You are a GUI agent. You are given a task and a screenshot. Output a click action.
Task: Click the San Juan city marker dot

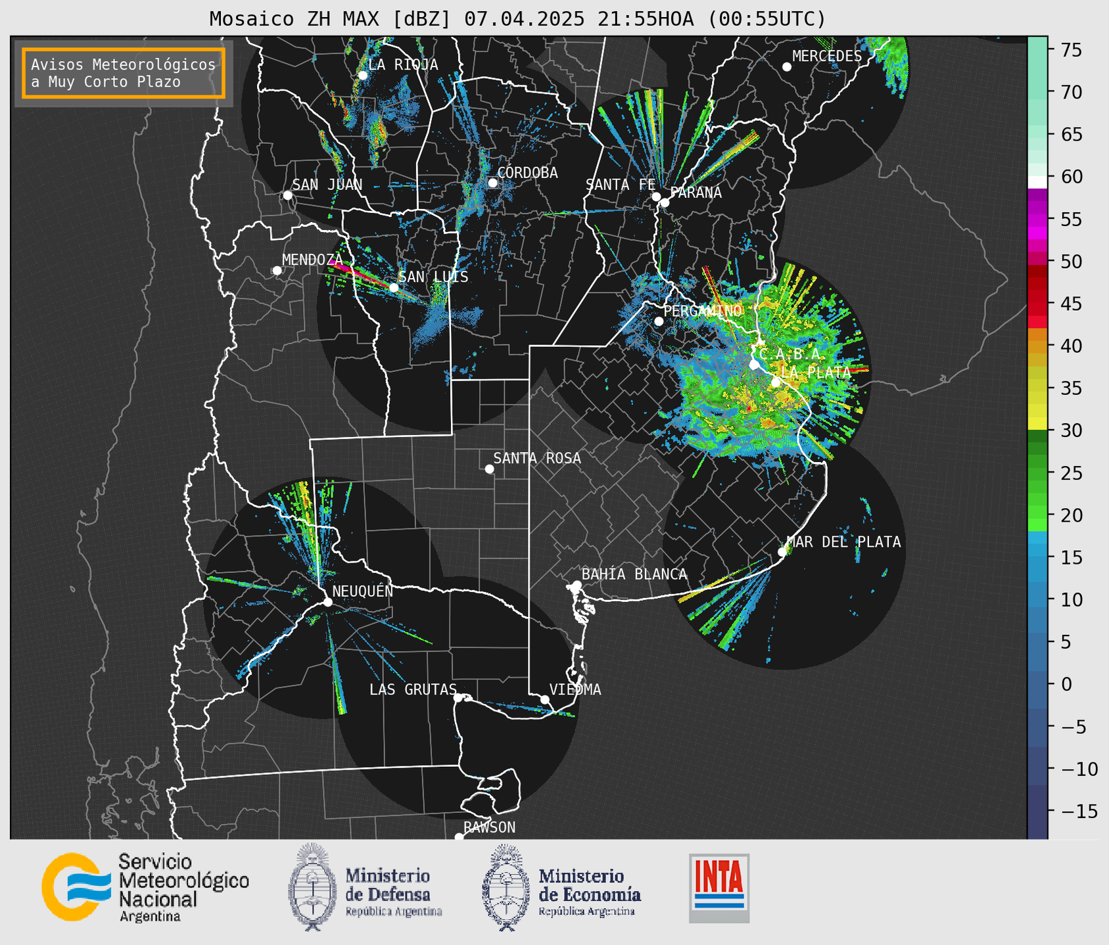(x=287, y=195)
